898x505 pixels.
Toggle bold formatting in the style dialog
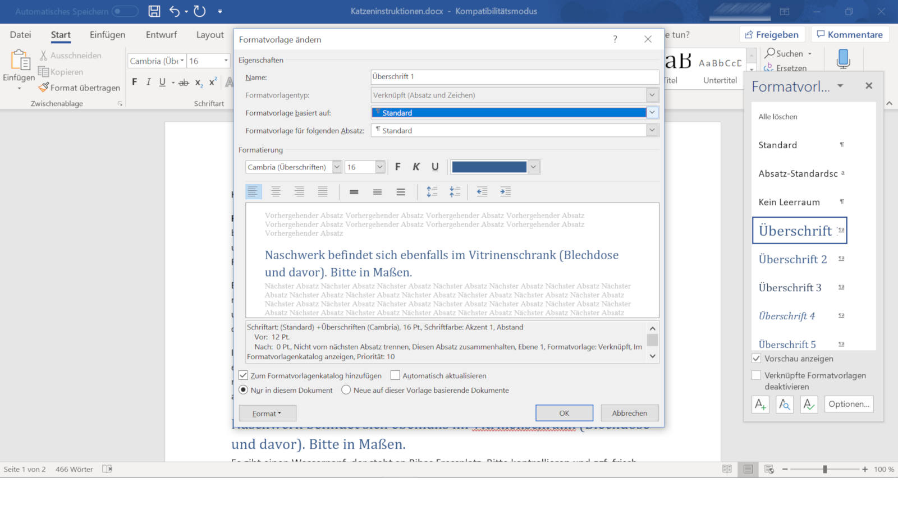tap(398, 167)
